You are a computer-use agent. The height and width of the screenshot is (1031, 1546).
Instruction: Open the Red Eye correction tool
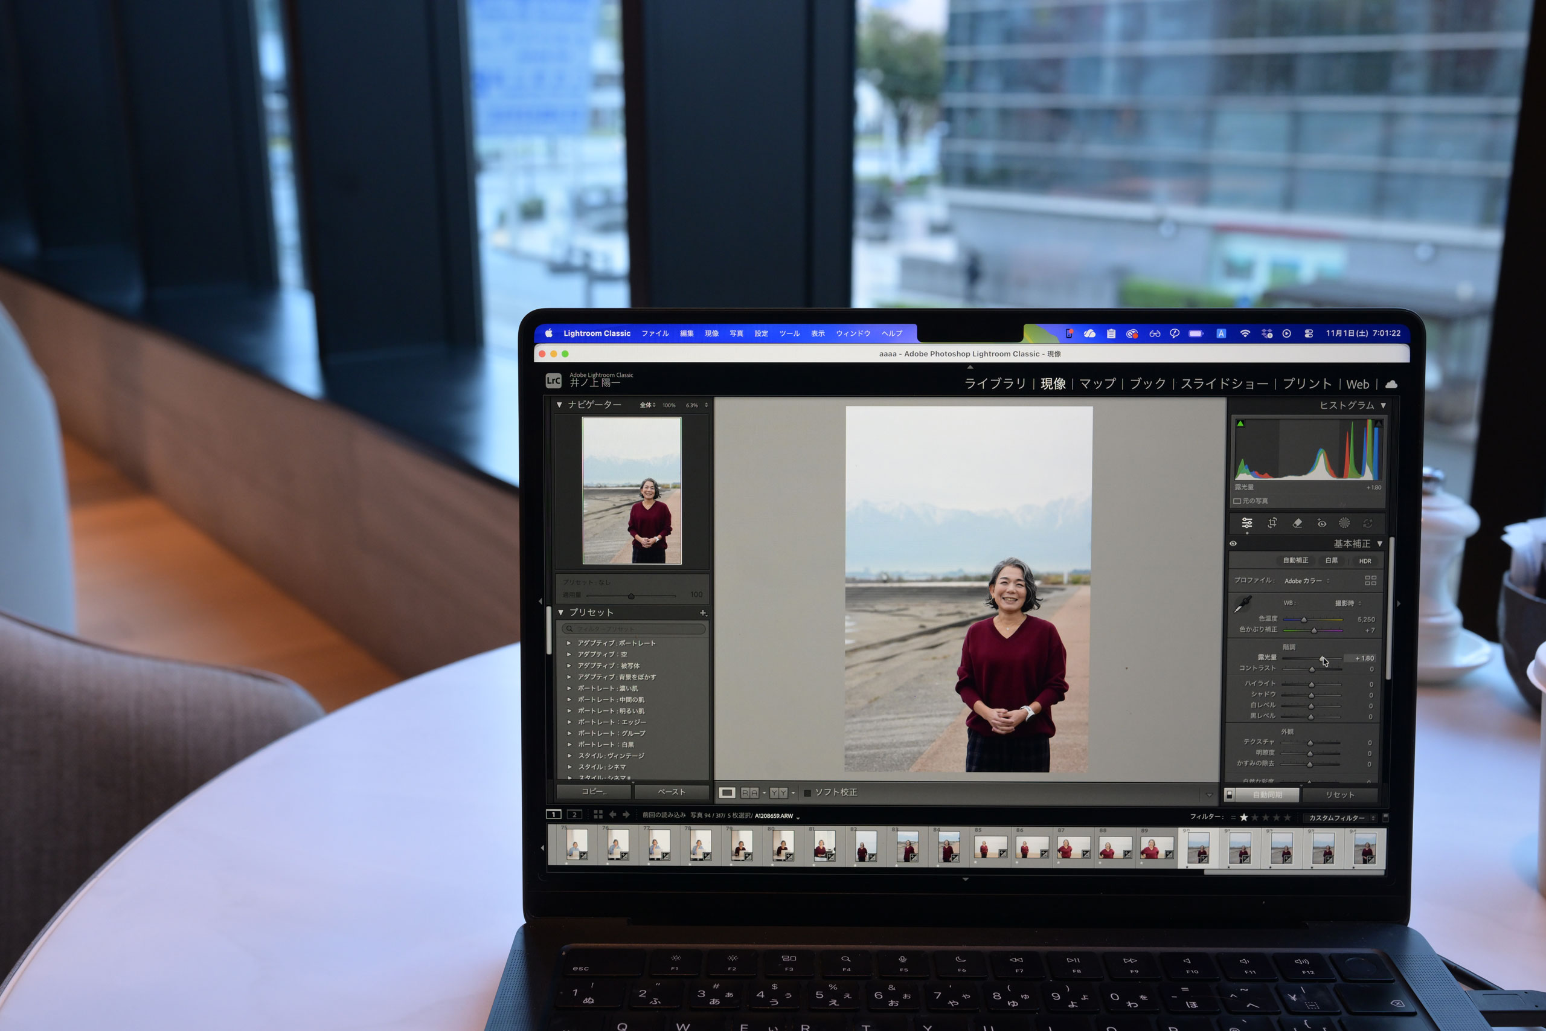pos(1321,524)
